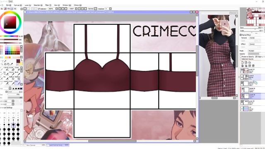Open the Others menu
Image resolution: width=265 pixels, height=149 pixels.
coord(78,5)
